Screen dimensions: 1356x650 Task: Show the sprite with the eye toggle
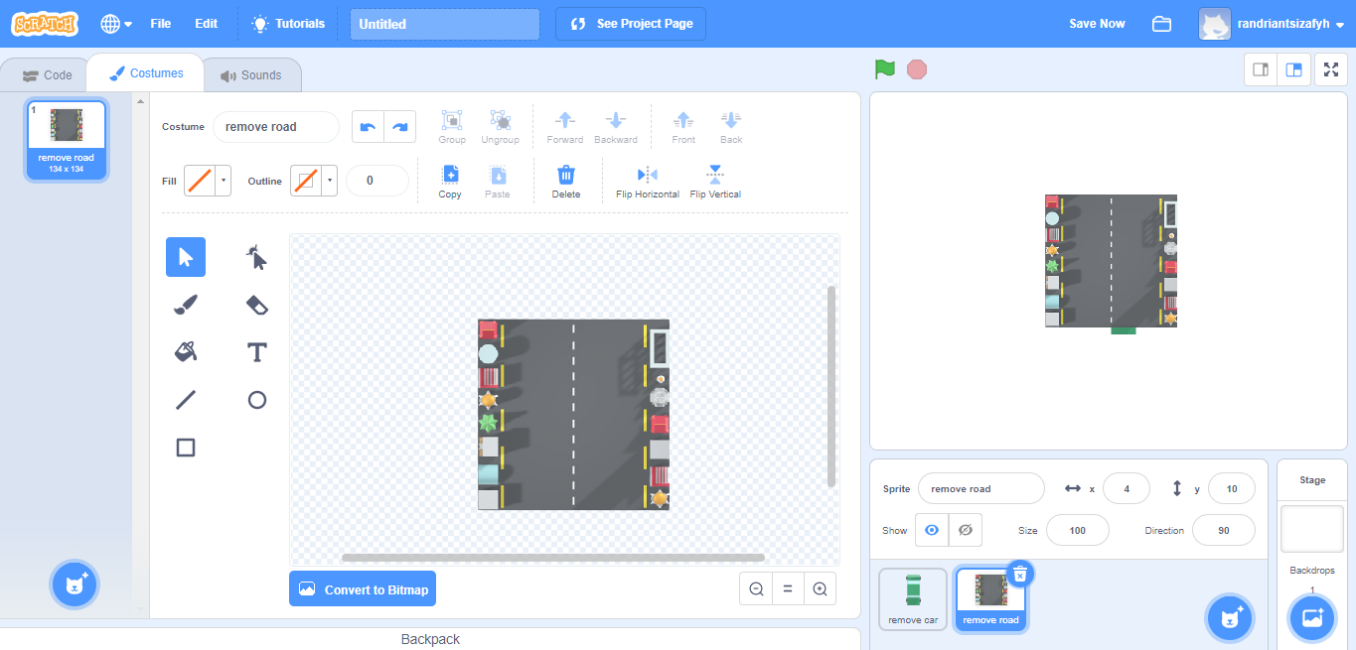tap(931, 529)
